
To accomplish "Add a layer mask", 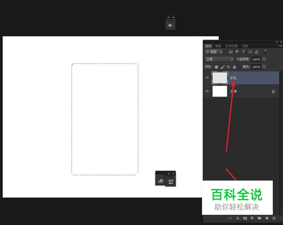I will (x=245, y=218).
